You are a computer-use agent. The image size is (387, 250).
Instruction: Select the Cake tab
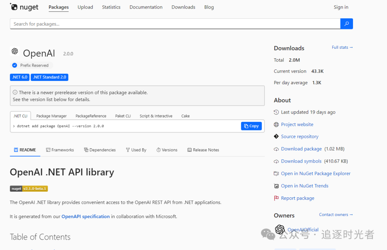[x=185, y=116]
